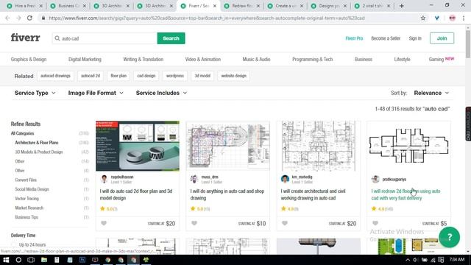471x265 pixels.
Task: Click the Join button
Action: click(x=442, y=38)
